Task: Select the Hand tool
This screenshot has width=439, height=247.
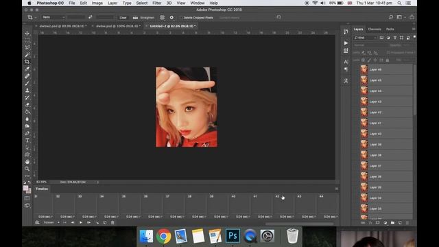Action: point(27,162)
